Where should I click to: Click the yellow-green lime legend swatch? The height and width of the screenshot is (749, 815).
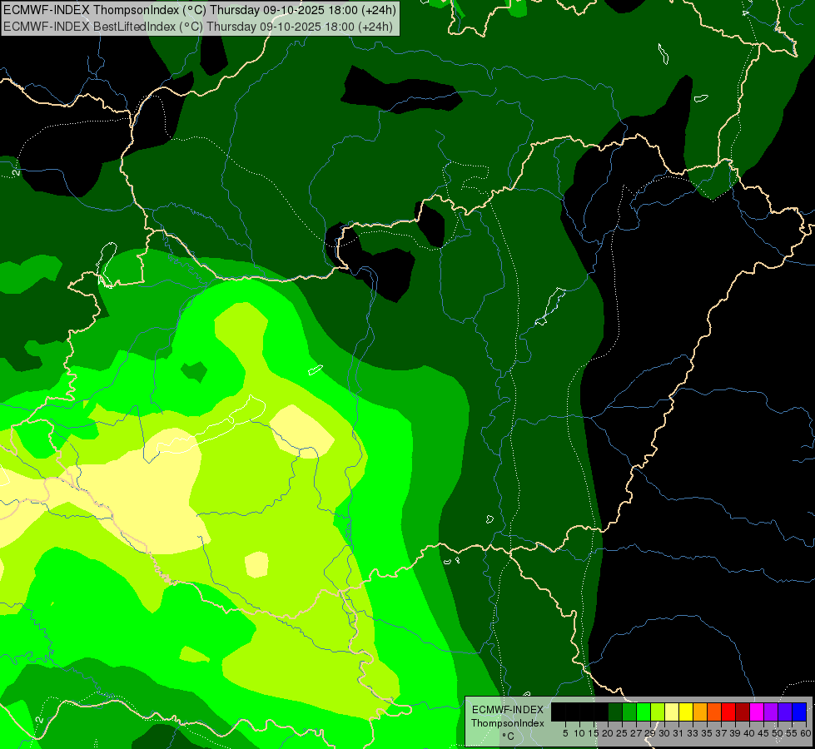click(x=658, y=712)
